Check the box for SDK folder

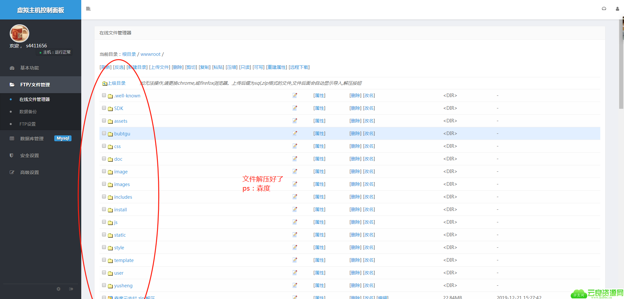point(104,108)
